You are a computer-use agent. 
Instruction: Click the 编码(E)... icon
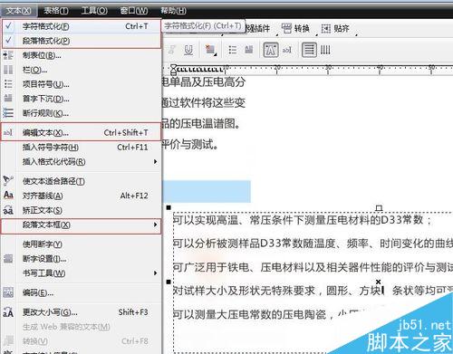tap(8, 292)
